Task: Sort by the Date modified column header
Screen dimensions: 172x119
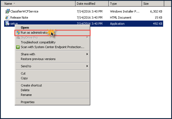Action: 92,4
